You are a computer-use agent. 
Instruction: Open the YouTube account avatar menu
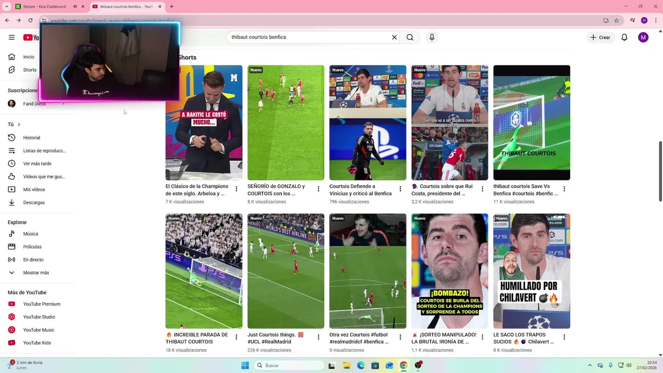(x=643, y=37)
